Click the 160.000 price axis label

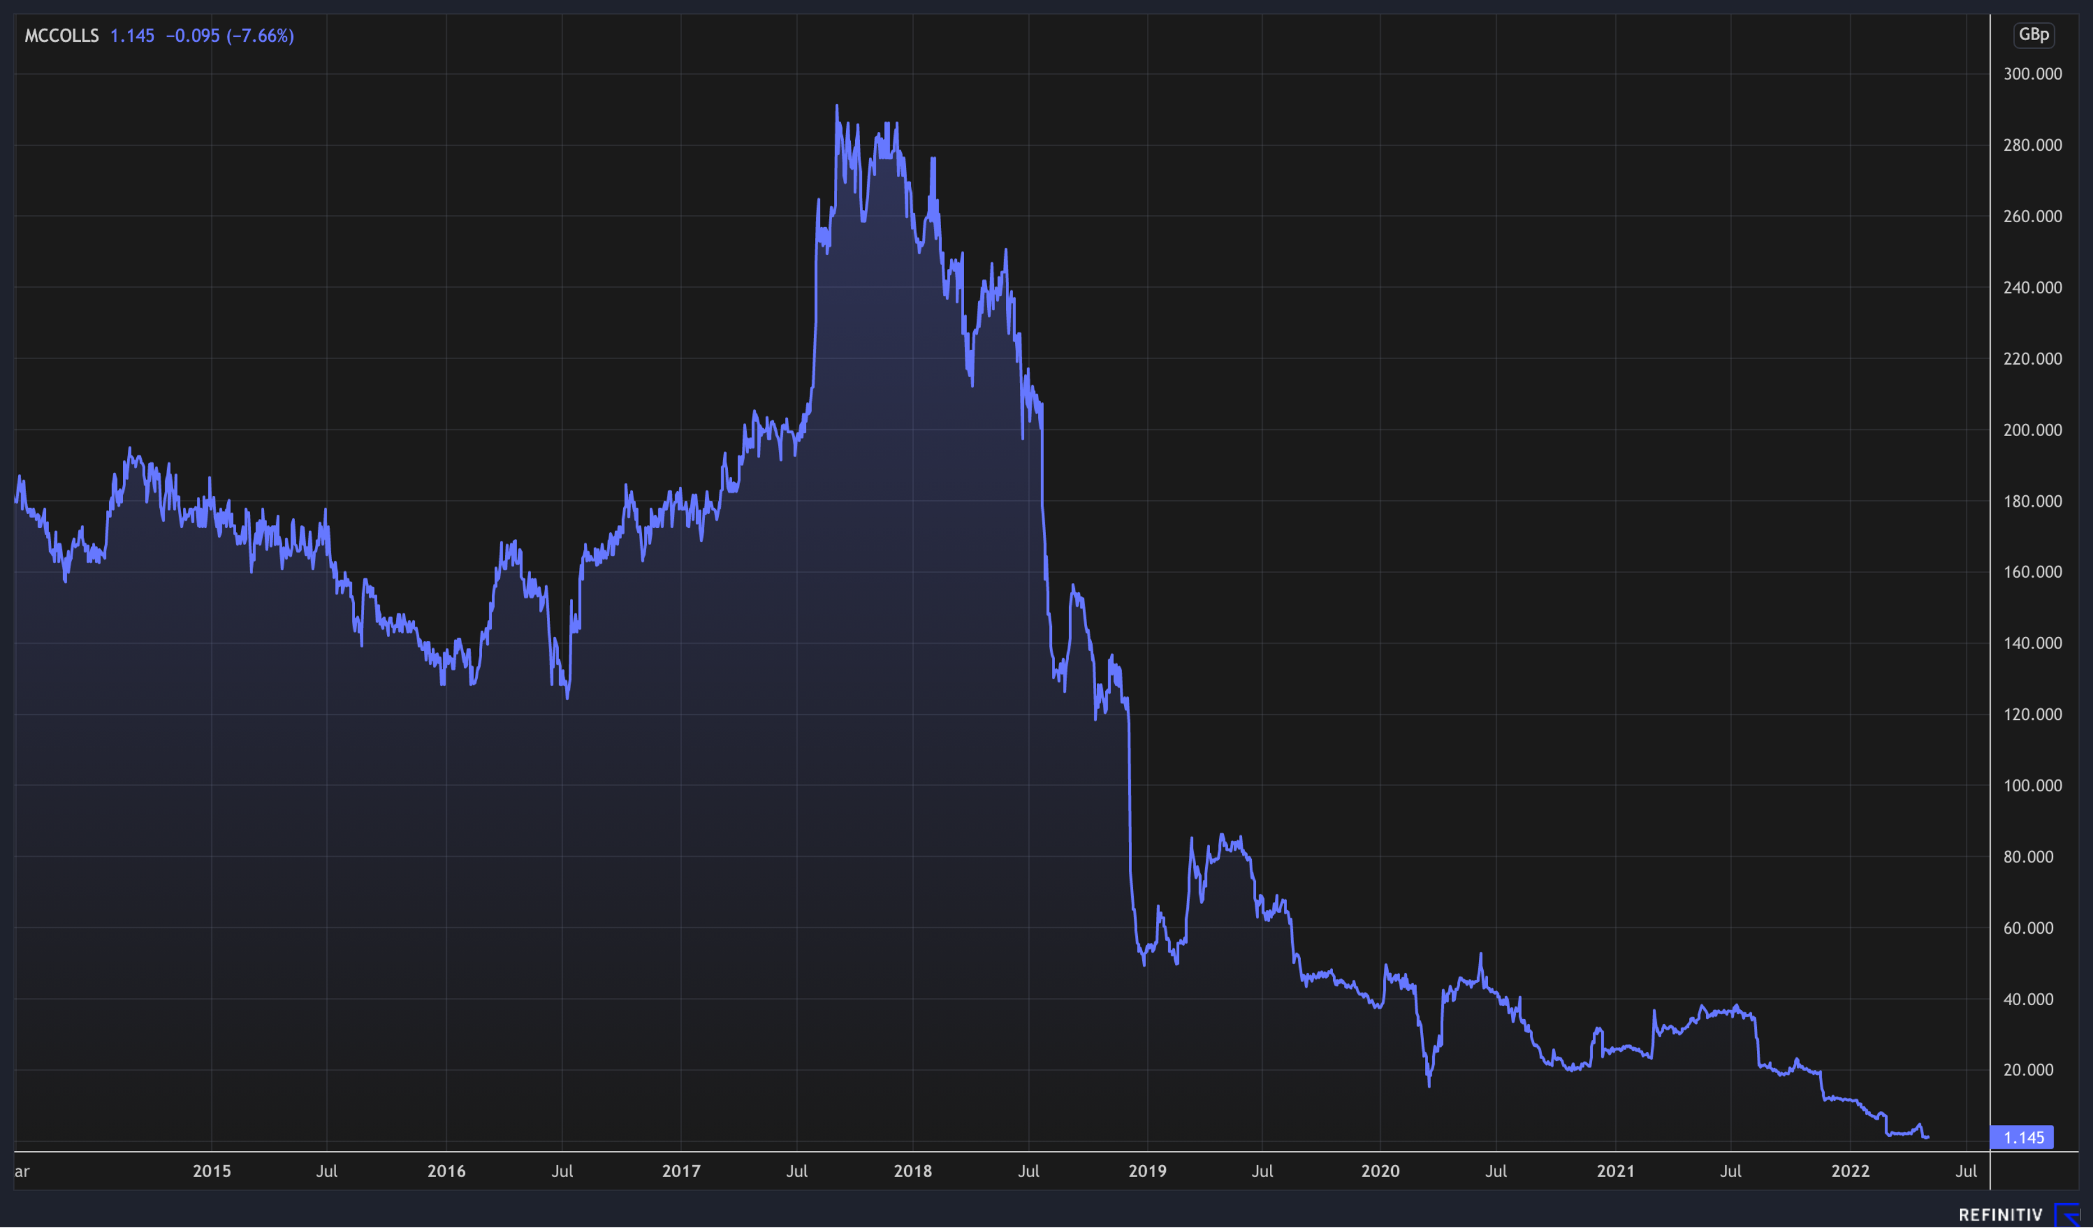[2032, 572]
